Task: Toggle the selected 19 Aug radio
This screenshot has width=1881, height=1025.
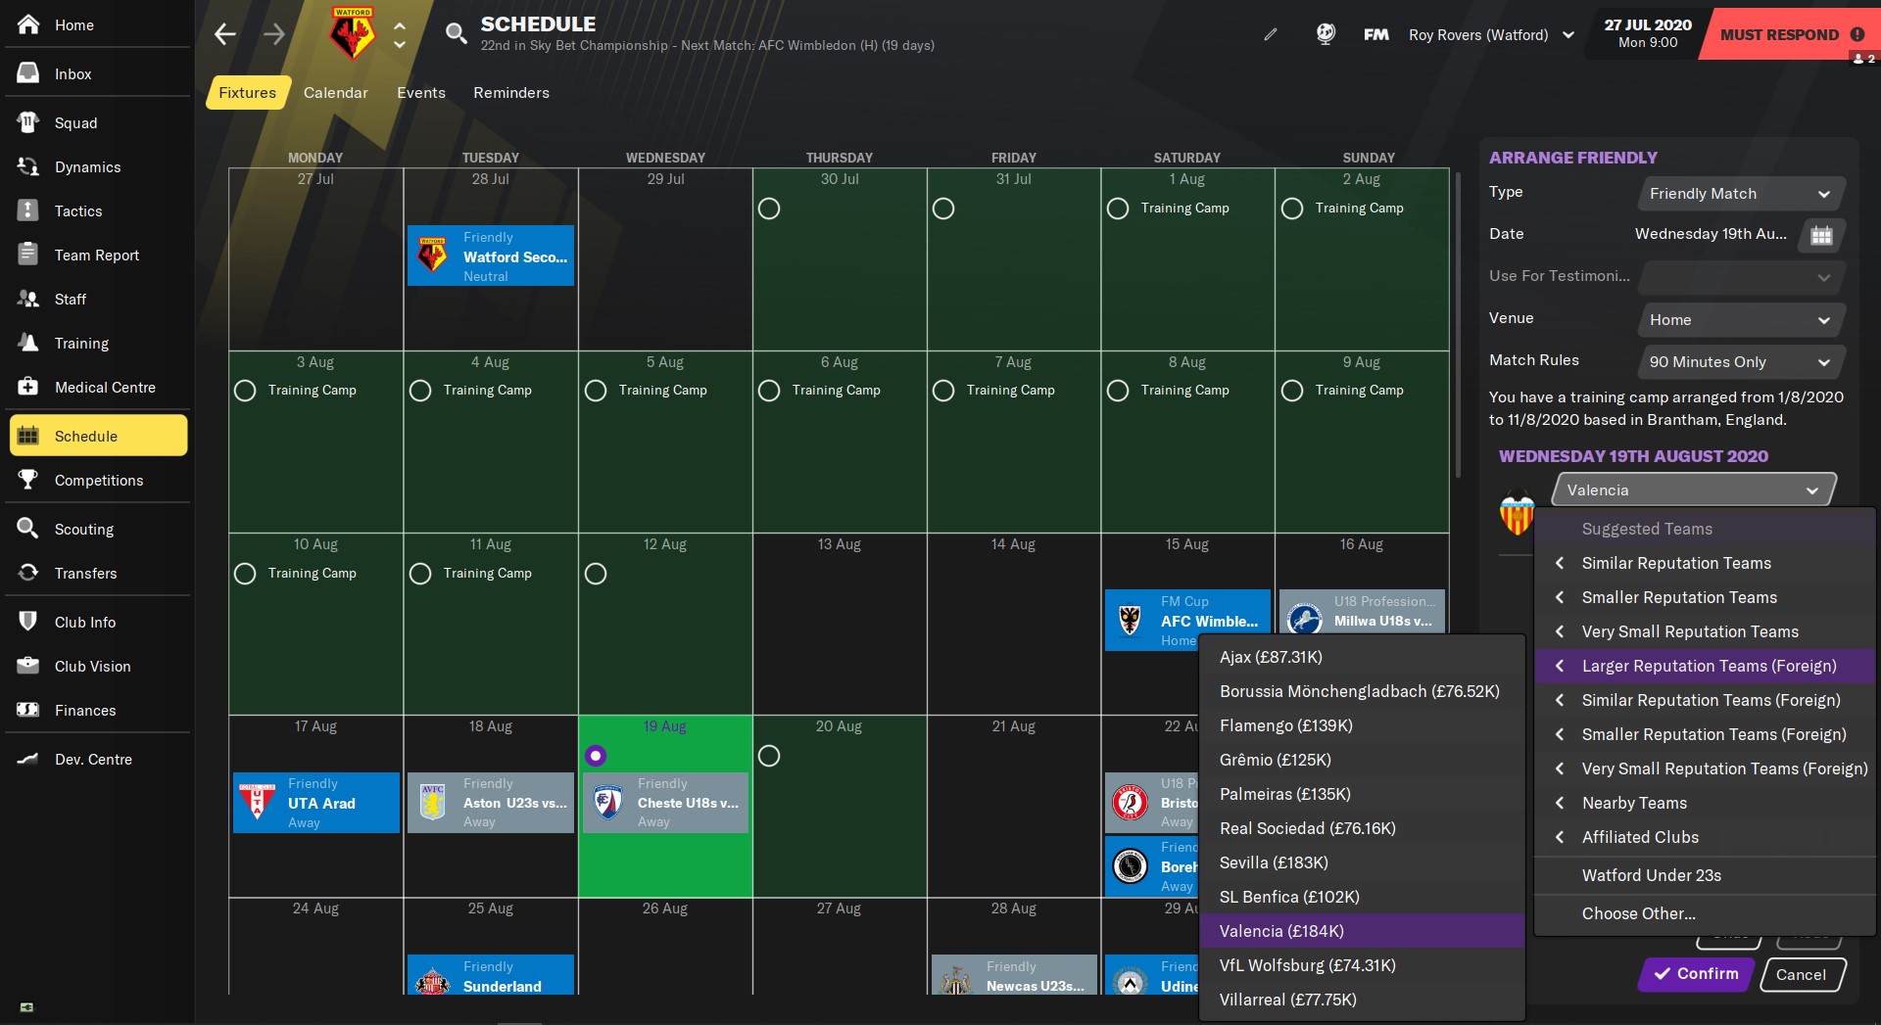Action: click(596, 756)
